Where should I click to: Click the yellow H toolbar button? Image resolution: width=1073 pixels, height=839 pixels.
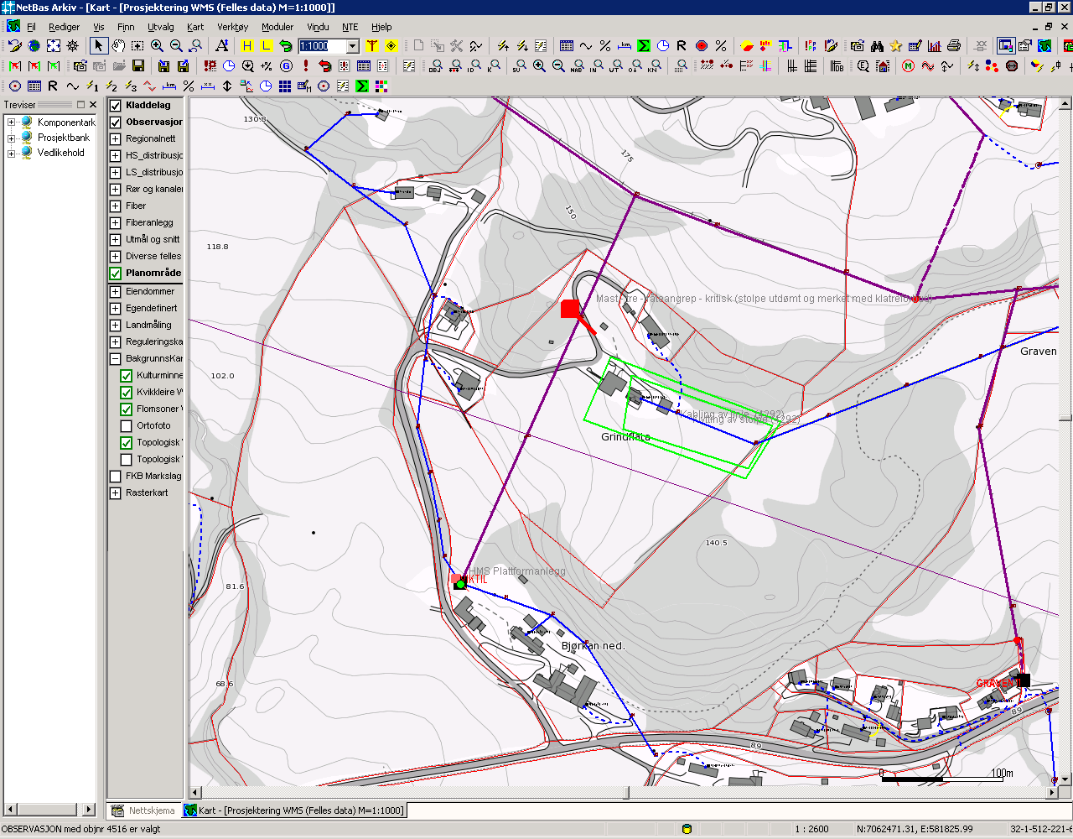tap(247, 46)
